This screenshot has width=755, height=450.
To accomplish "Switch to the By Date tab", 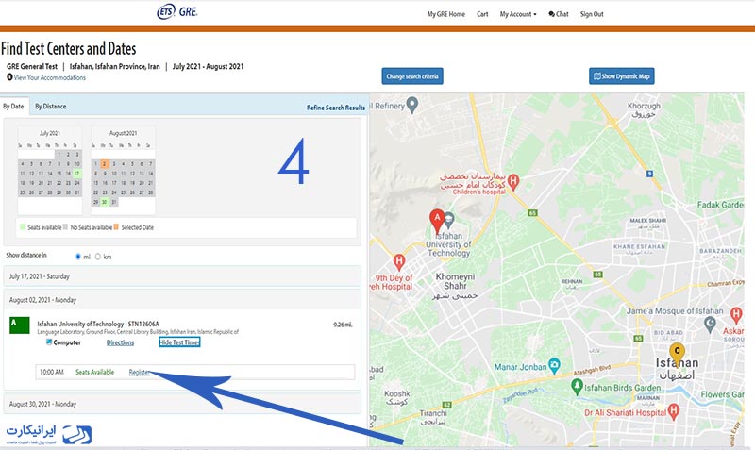I will (x=13, y=107).
